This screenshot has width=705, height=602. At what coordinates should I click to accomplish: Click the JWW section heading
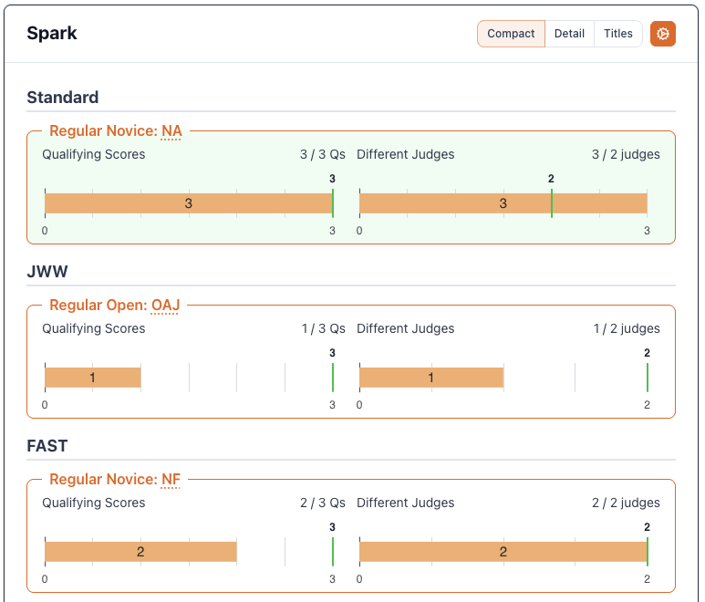[47, 272]
